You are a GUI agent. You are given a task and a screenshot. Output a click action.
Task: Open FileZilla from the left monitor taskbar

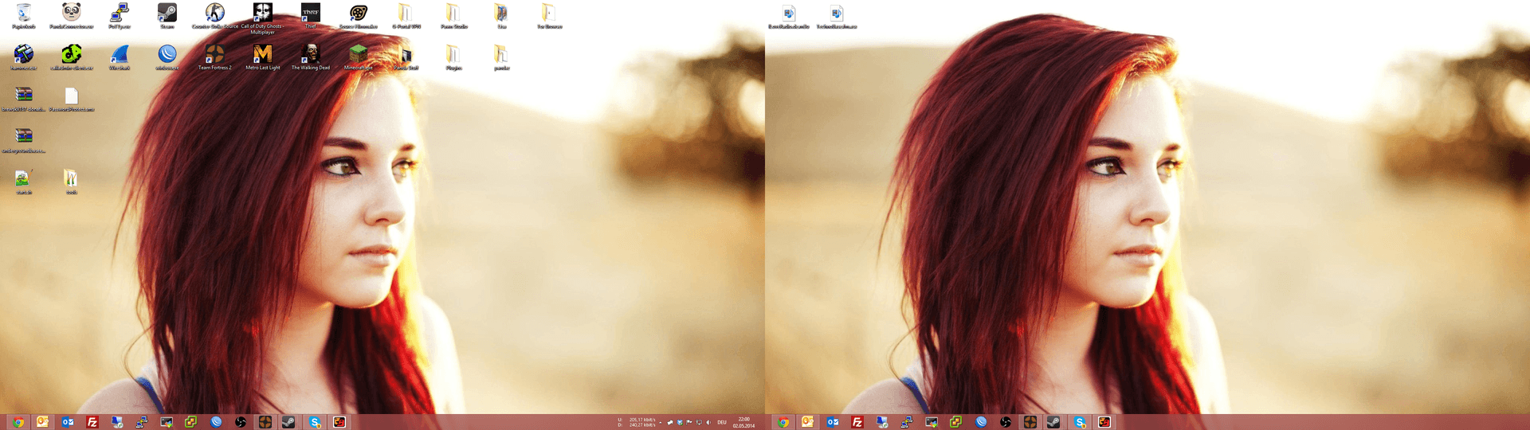[x=92, y=422]
